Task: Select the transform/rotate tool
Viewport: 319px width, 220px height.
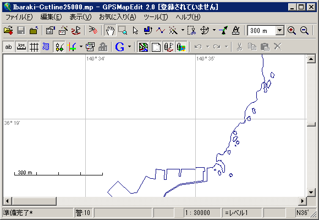Action: (205, 31)
